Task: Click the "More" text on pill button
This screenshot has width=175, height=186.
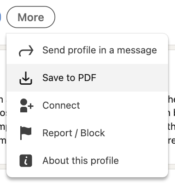Action: pos(31,17)
